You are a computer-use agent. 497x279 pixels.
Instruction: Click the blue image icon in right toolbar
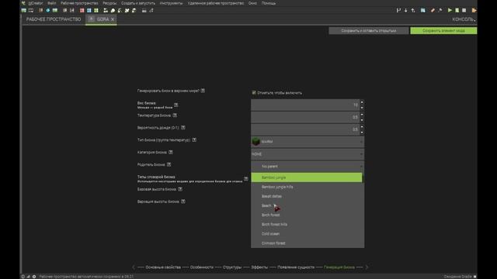pyautogui.click(x=422, y=10)
